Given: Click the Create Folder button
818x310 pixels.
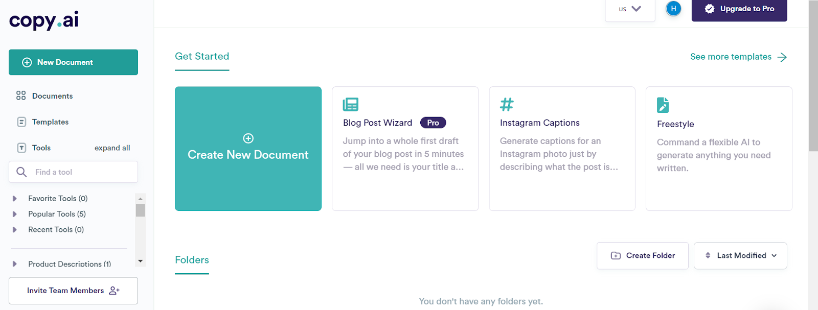Looking at the screenshot, I should pyautogui.click(x=643, y=255).
